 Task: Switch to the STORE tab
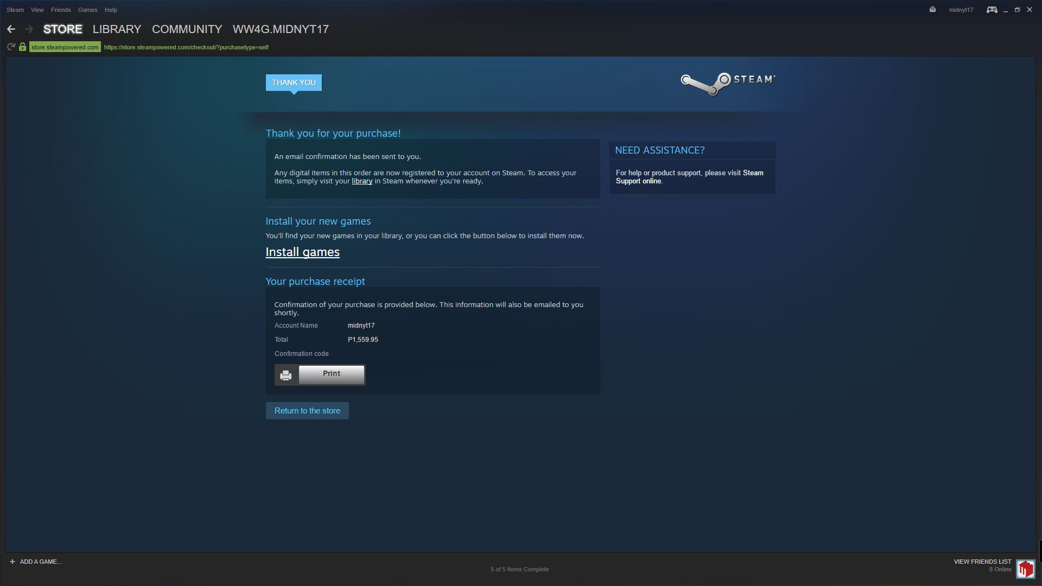click(63, 29)
